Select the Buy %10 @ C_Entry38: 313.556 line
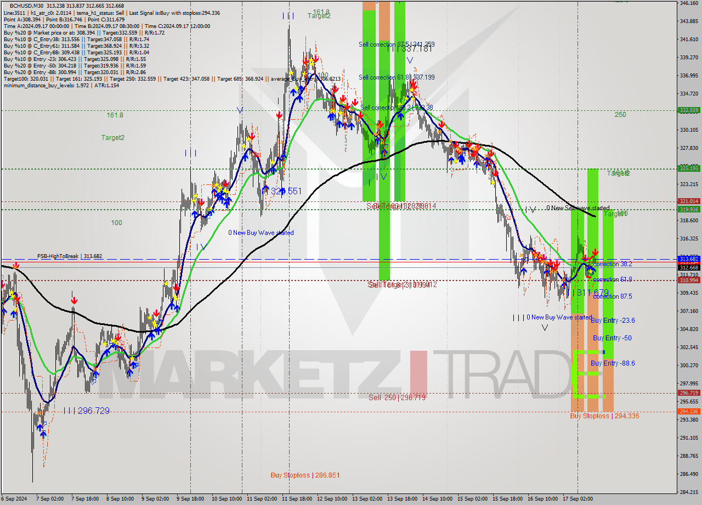Screen dimensions: 702x505 point(77,40)
